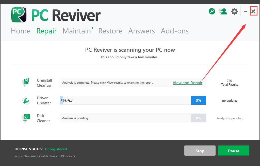Select the Driver Updater wrench icon
260x166 pixels.
tap(26, 100)
